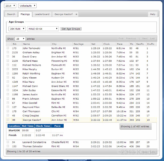Click the Get Age Groups button
This screenshot has width=164, height=161.
point(71,29)
